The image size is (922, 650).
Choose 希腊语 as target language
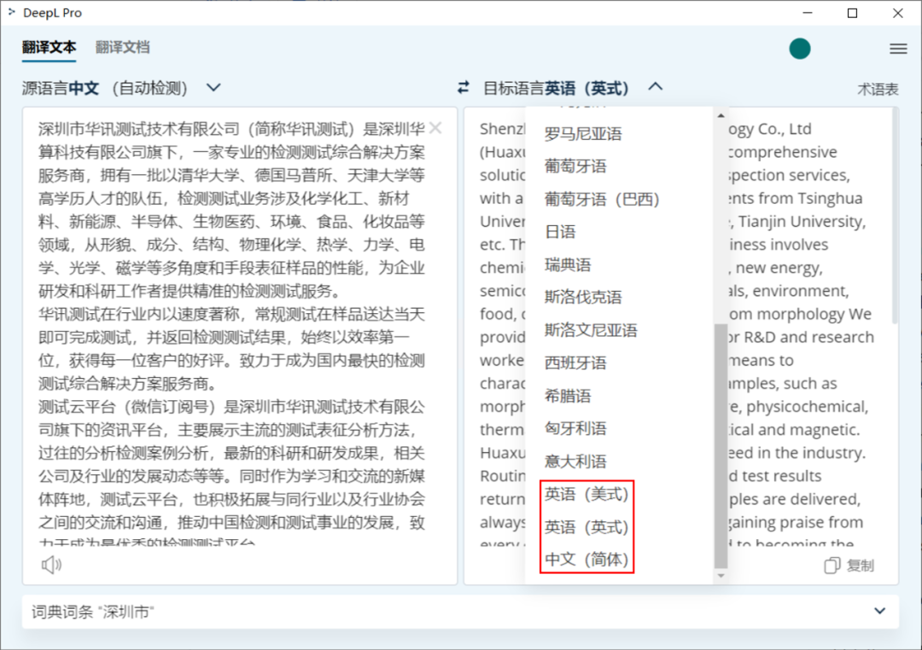(568, 396)
